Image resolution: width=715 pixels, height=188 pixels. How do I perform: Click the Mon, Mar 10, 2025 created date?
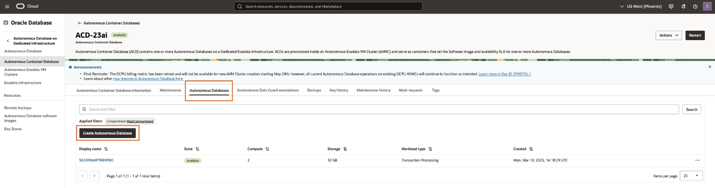pyautogui.click(x=541, y=160)
